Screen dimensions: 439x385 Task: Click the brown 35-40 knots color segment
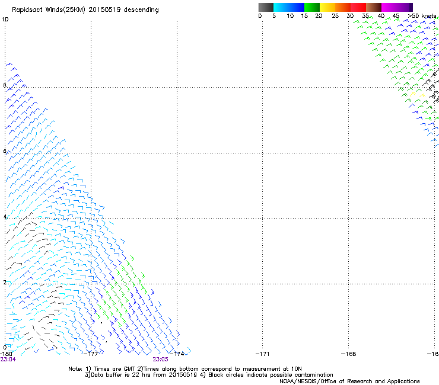374,7
